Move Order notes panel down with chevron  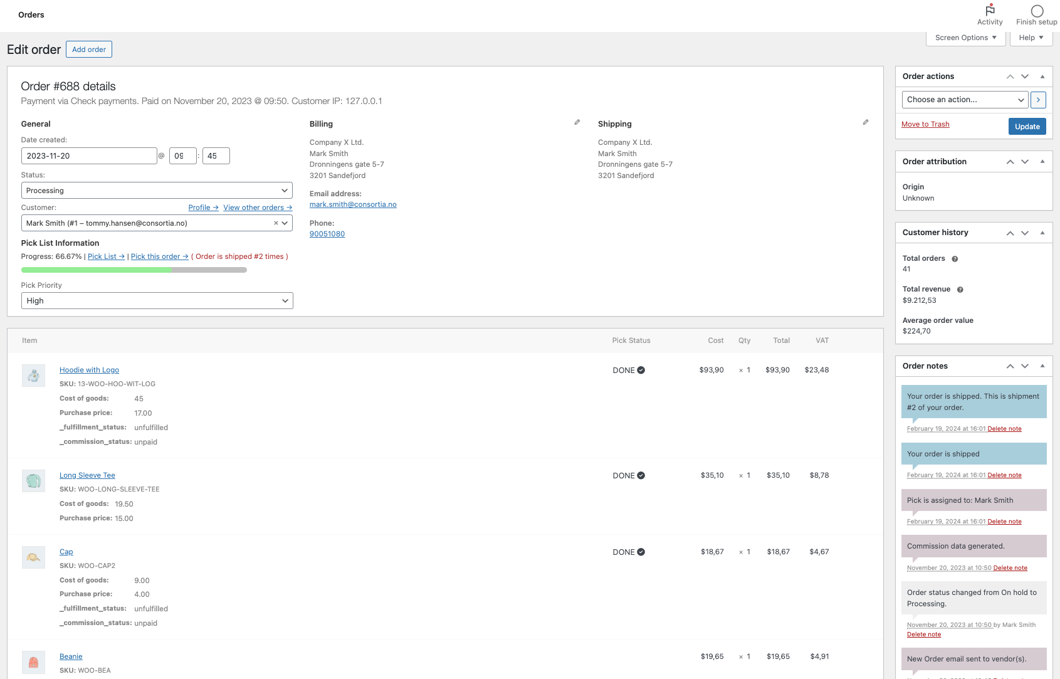tap(1025, 366)
